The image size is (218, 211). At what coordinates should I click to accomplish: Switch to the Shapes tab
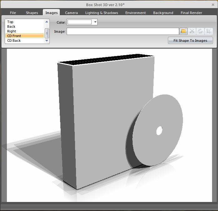[32, 13]
